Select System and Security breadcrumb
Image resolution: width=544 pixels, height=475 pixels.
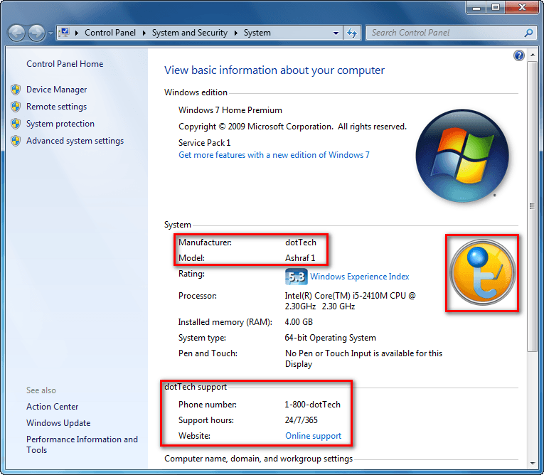click(189, 33)
